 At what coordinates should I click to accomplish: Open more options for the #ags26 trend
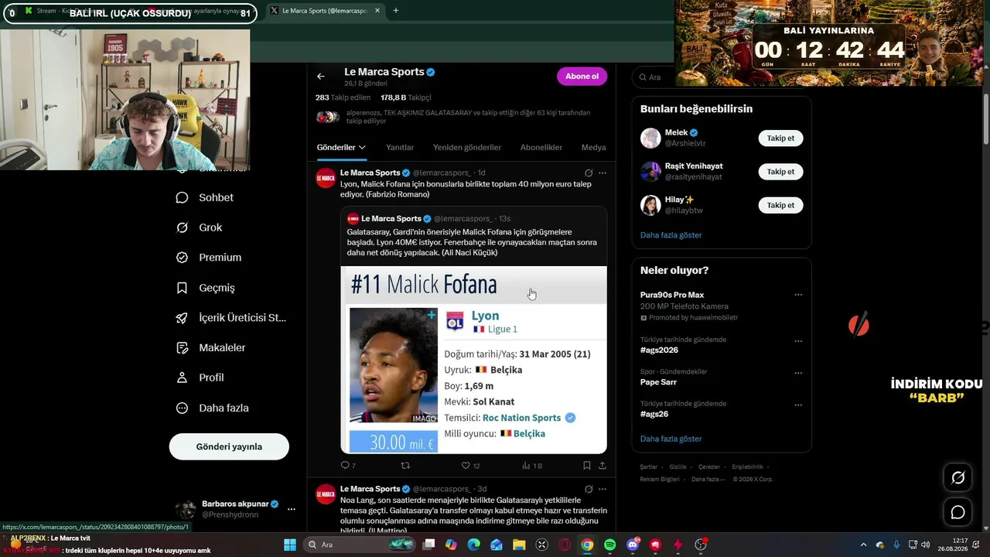[x=798, y=405]
